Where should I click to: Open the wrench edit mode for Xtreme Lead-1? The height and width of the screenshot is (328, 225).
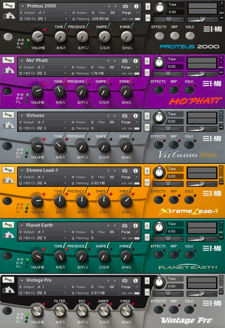pyautogui.click(x=8, y=170)
